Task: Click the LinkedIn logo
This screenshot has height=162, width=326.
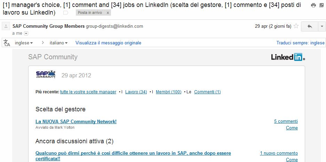Action: pos(288,57)
